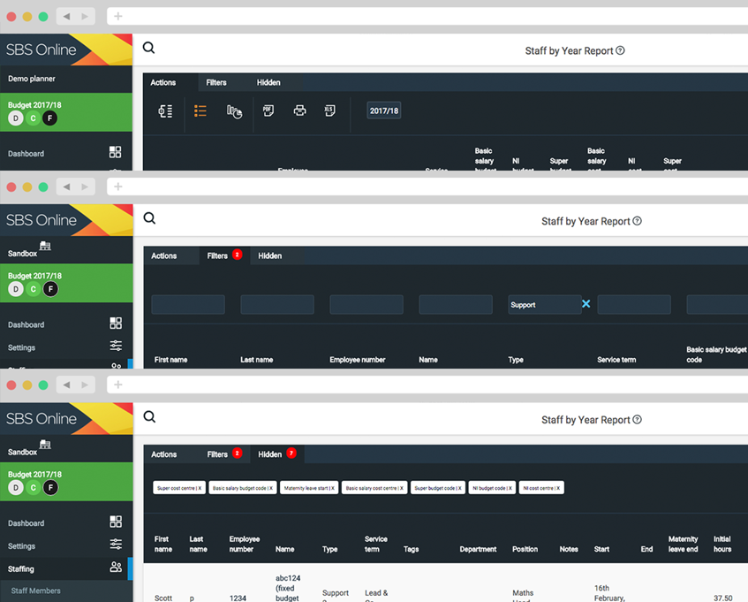Click help icon beside title in middle window
The height and width of the screenshot is (602, 748).
637,221
